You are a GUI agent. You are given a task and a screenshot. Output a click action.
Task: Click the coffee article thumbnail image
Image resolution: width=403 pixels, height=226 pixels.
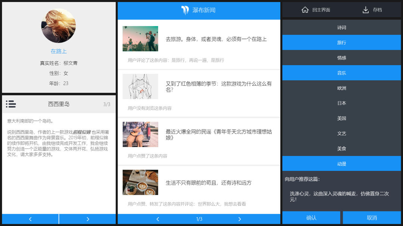[x=140, y=182]
